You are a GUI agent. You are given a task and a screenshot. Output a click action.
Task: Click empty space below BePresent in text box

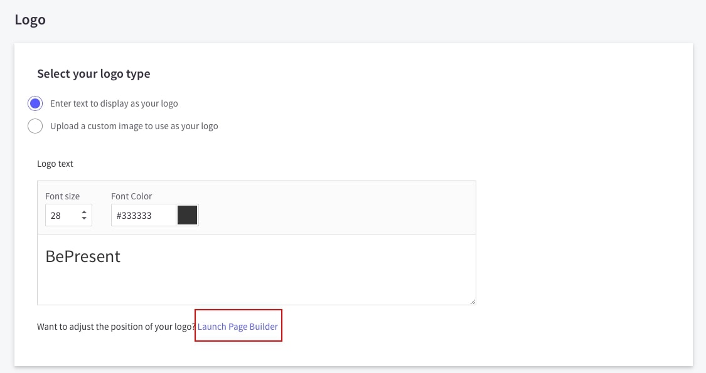point(251,285)
